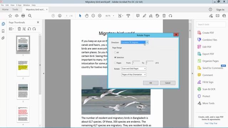Screen dimensions: 228x128
Task: Delete selected thumbnail pages trash icon
Action: (19, 29)
